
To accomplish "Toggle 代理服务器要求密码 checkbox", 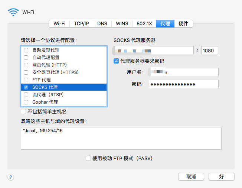I will click(x=116, y=61).
